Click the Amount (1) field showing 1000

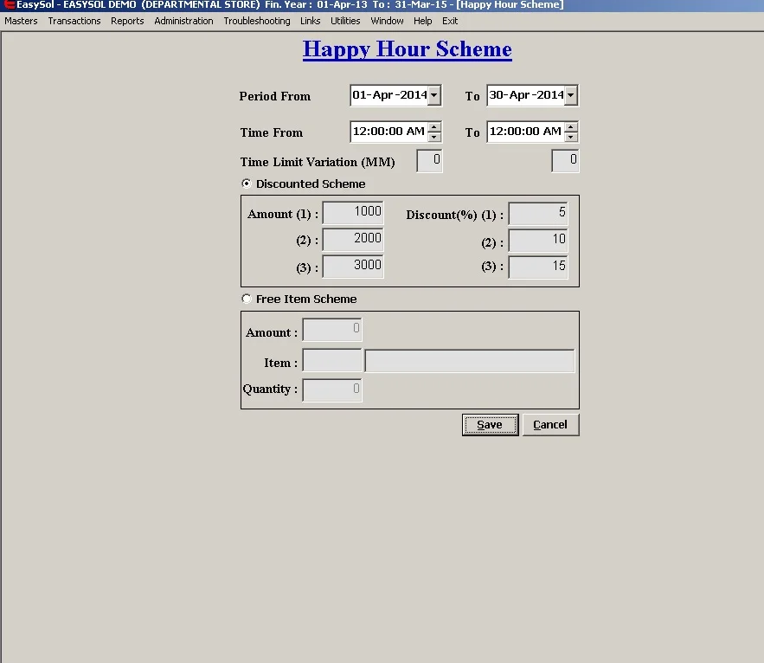353,213
